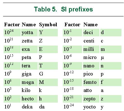This screenshot has width=124, height=111.
Task: Select the atto prefix name
Action: (x=88, y=90)
